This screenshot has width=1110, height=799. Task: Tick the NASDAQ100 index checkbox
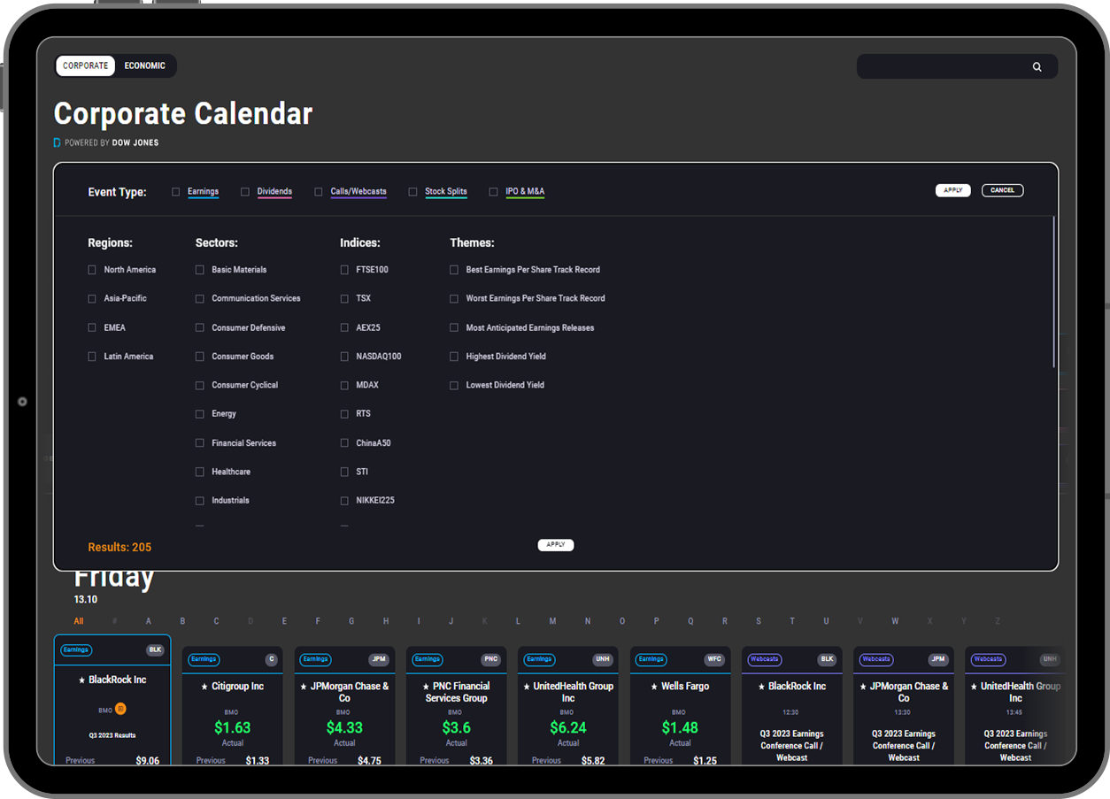344,357
